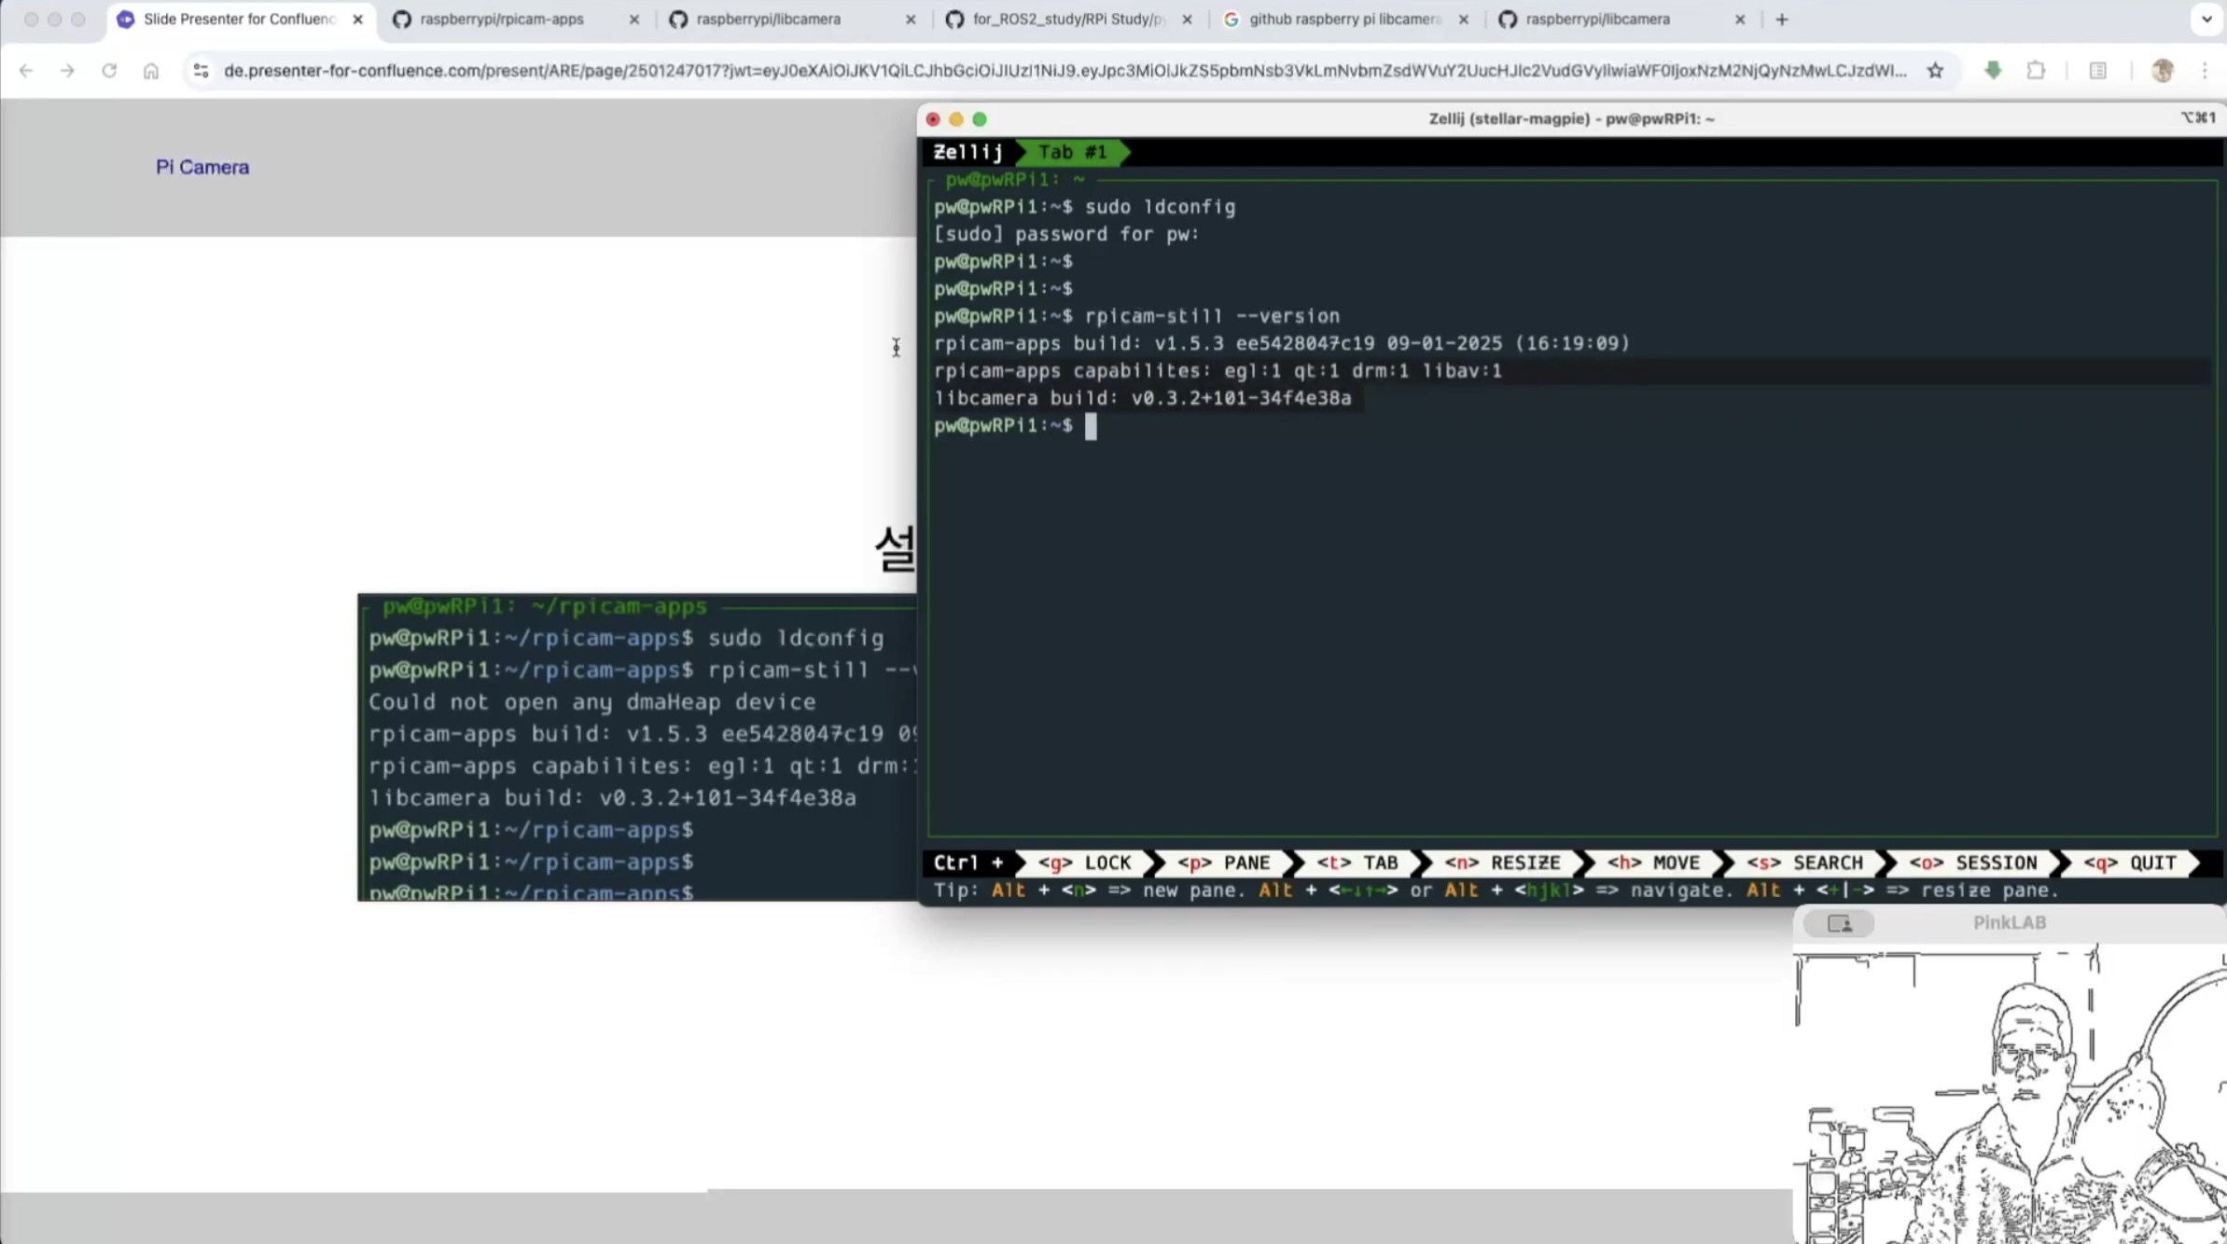View site information icon in address bar
The height and width of the screenshot is (1244, 2227).
(x=201, y=71)
